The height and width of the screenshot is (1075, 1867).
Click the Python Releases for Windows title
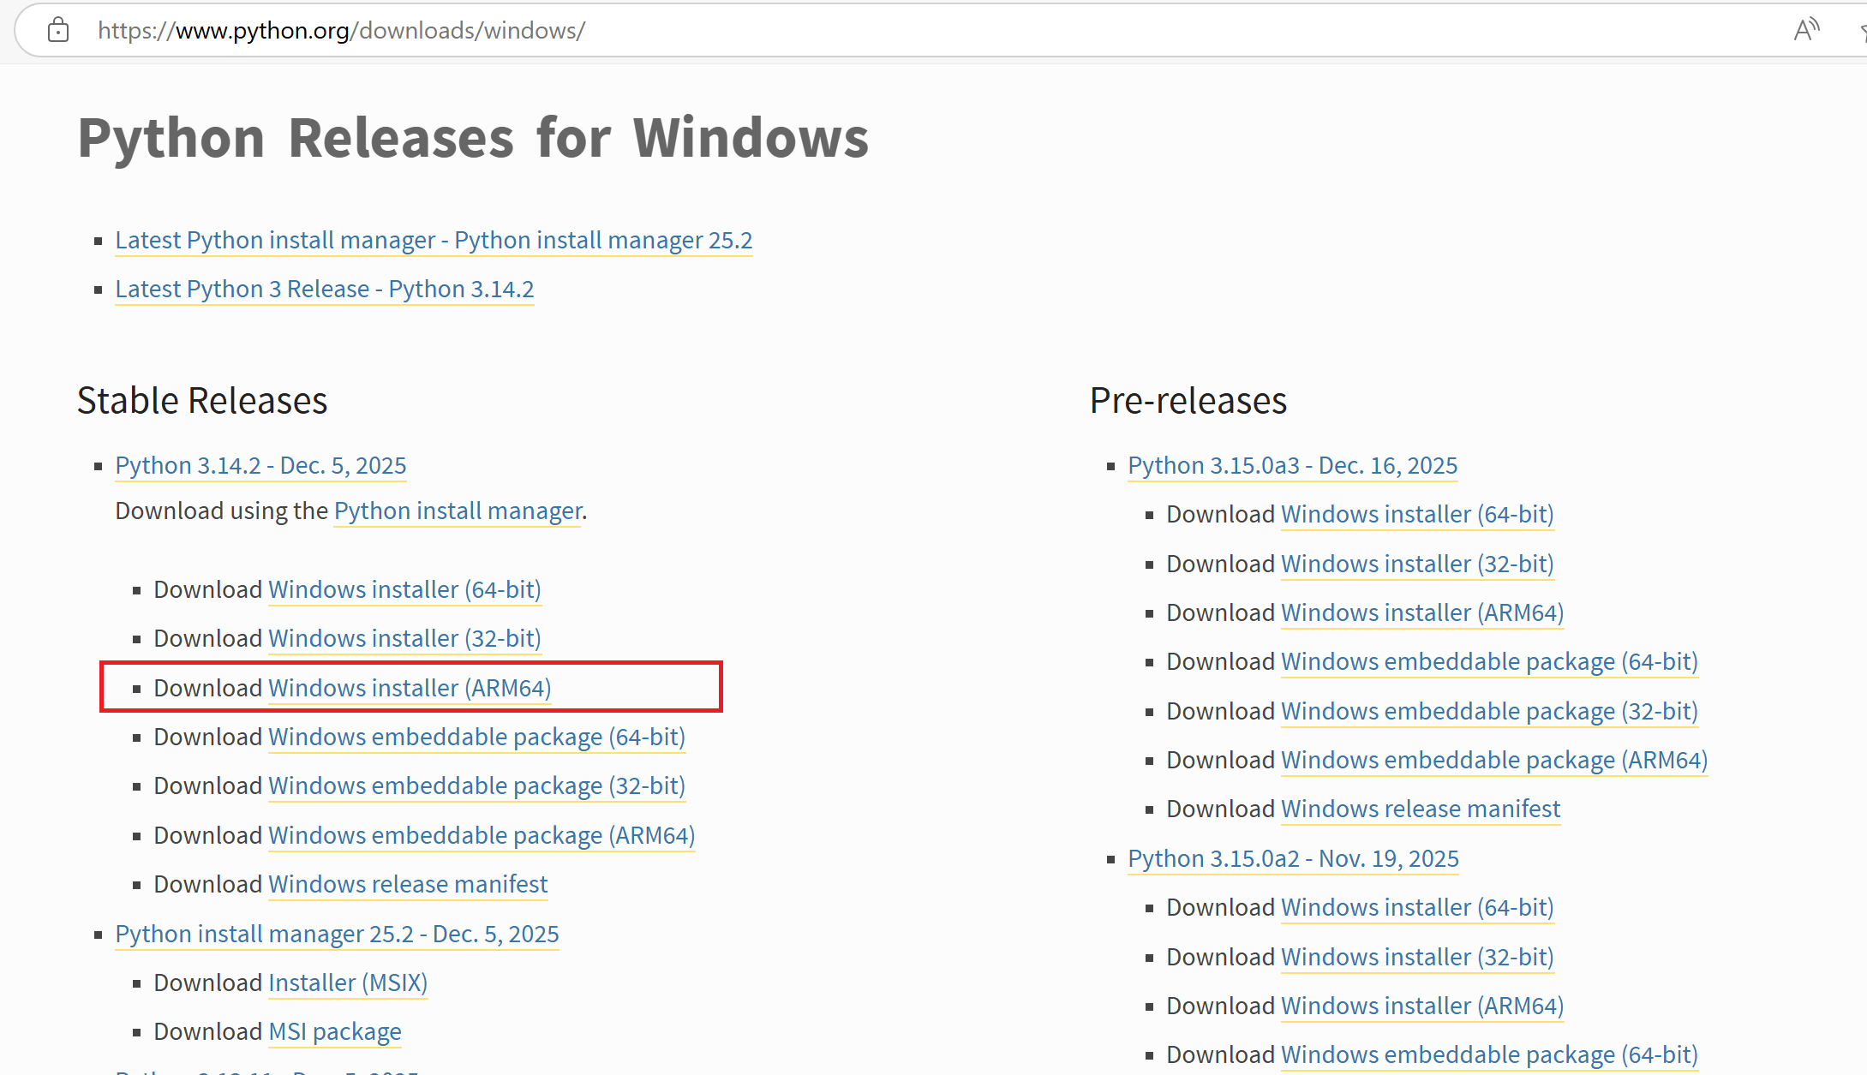pos(473,138)
